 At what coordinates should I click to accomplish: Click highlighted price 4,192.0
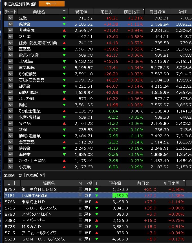[120, 196]
